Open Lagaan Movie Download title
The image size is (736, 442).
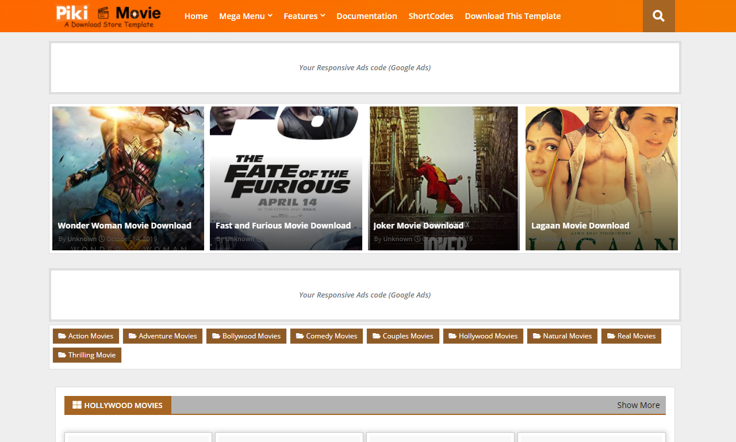[580, 226]
